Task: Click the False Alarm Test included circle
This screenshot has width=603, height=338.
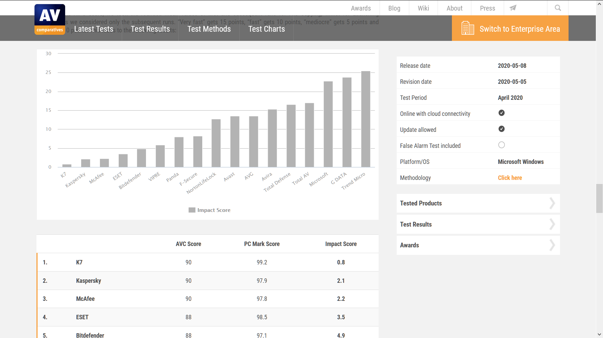Action: click(501, 145)
